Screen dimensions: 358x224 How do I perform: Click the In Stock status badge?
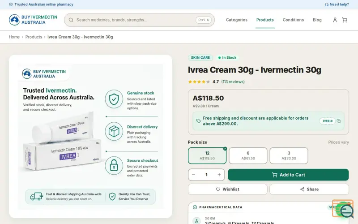(x=227, y=58)
